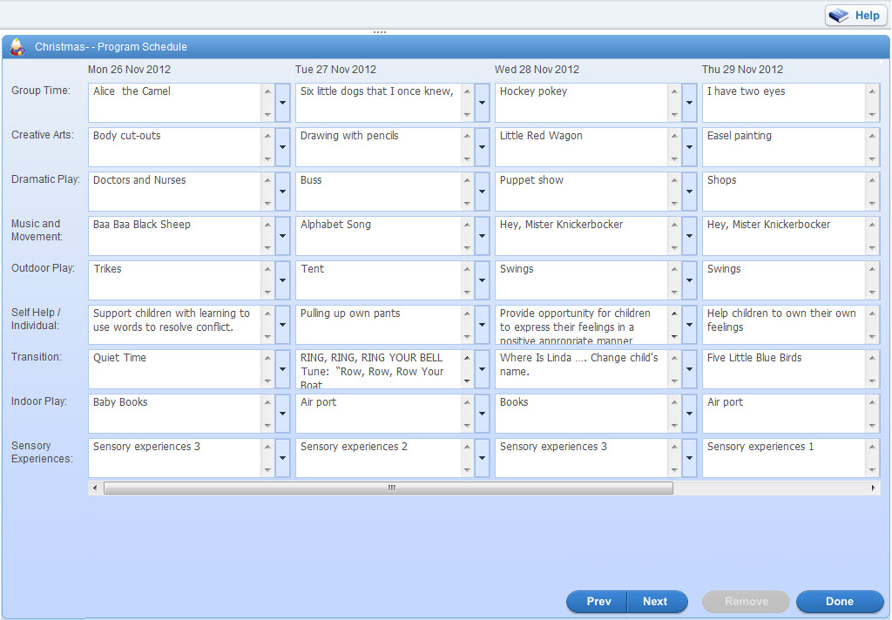Click the Help book icon
The image size is (892, 620).
pos(839,16)
